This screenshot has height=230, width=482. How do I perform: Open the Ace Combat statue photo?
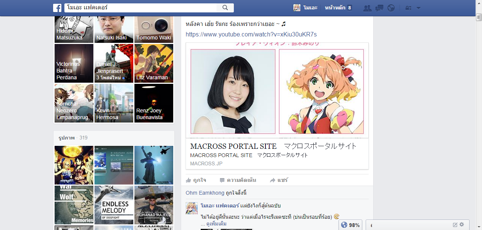pos(154,165)
